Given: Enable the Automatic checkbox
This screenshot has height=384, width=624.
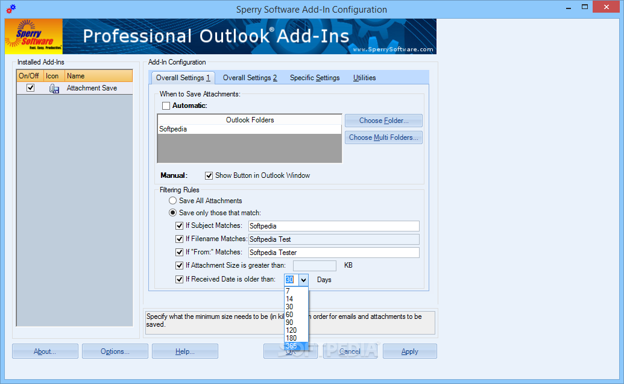Looking at the screenshot, I should (166, 106).
